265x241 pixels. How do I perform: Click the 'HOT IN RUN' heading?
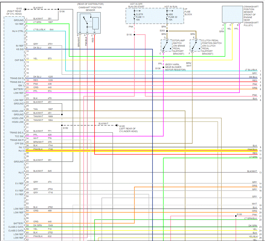(171, 7)
